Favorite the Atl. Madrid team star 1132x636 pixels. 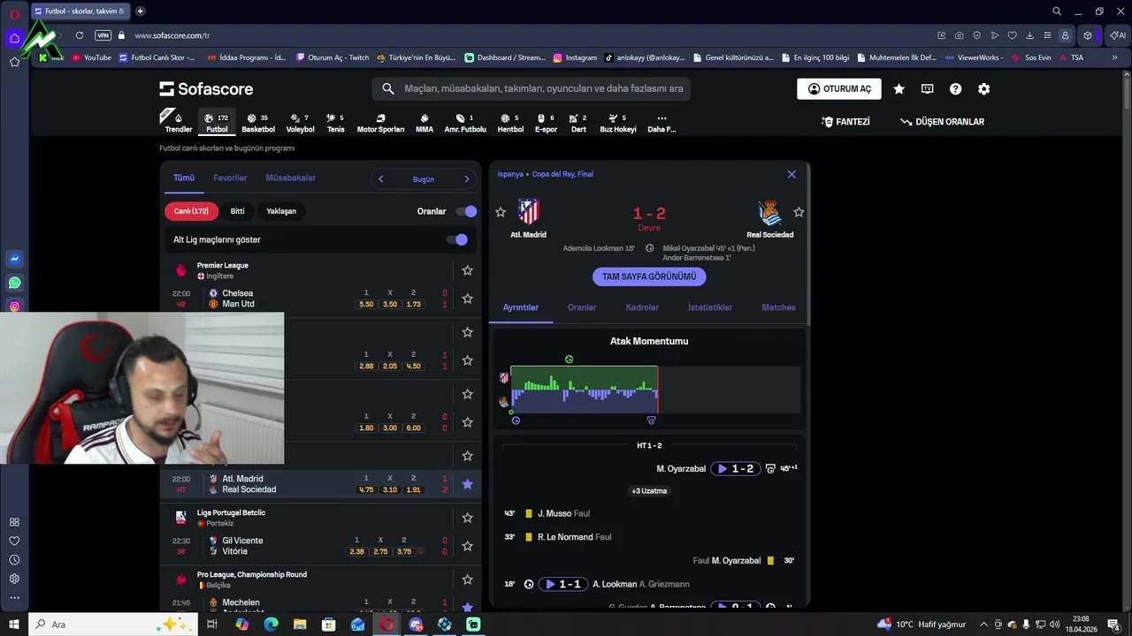(501, 212)
